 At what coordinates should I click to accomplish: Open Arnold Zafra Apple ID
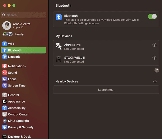21,26
